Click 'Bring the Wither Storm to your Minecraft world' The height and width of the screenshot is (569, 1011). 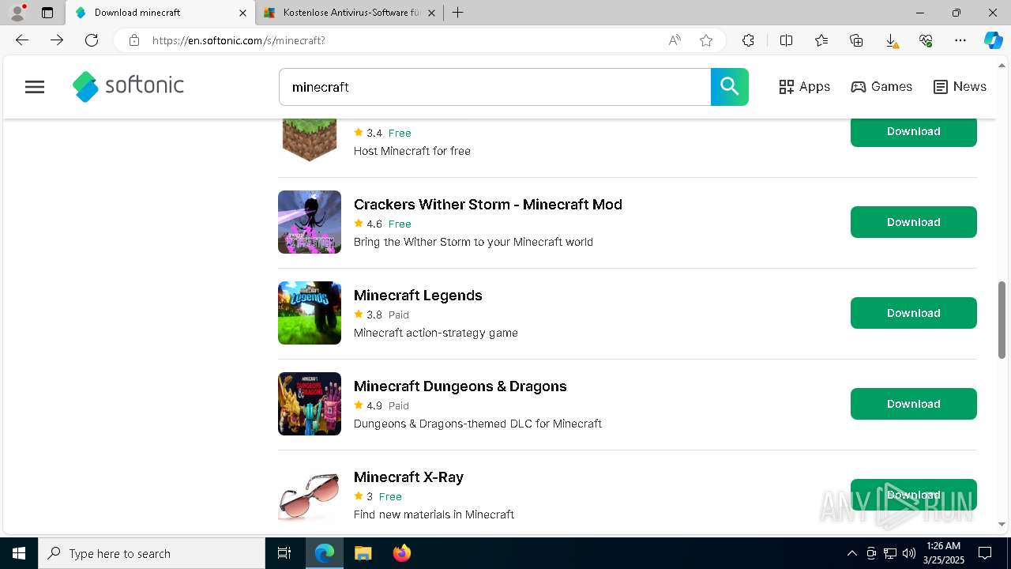(x=473, y=242)
